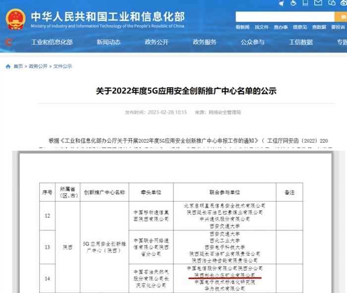Click the orange search button

pyautogui.click(x=341, y=17)
